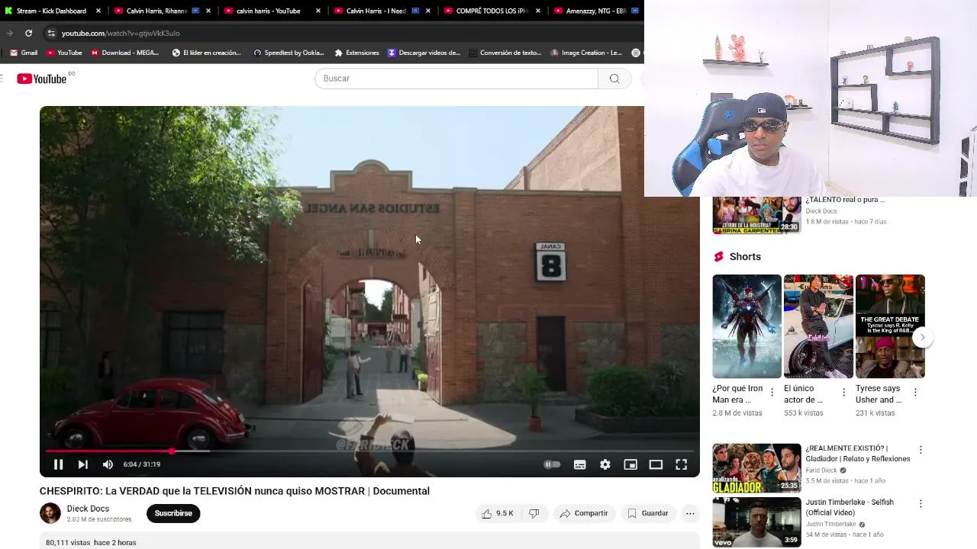Turn on subtitles in the player

pyautogui.click(x=580, y=464)
